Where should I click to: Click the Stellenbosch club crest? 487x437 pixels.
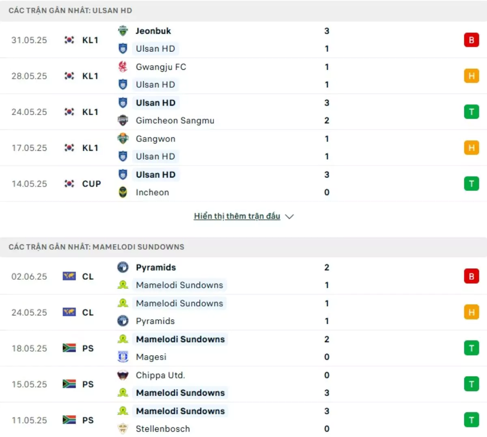(x=123, y=428)
